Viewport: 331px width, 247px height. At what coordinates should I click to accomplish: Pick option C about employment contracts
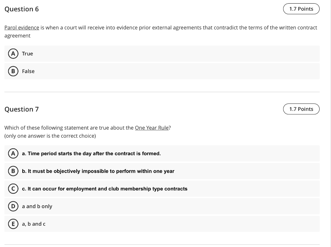click(13, 188)
